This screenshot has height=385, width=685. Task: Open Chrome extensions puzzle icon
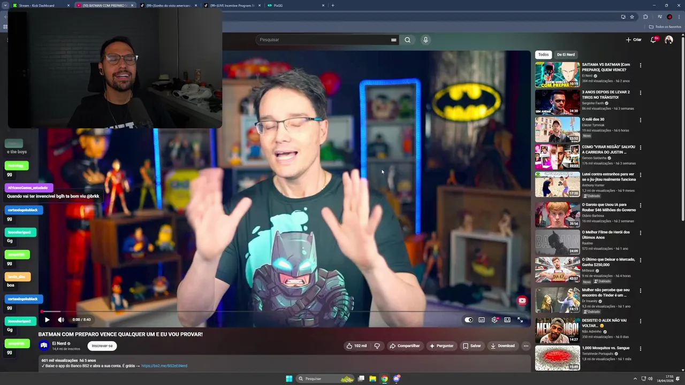coord(645,17)
